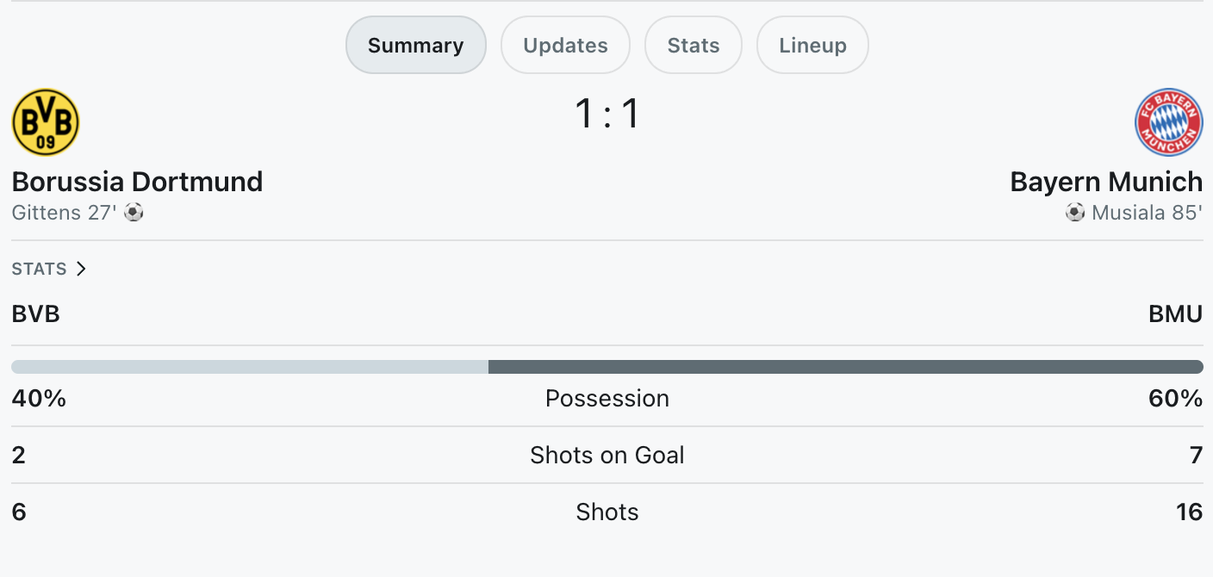Image resolution: width=1213 pixels, height=577 pixels.
Task: Click the Possession stat label
Action: click(606, 399)
